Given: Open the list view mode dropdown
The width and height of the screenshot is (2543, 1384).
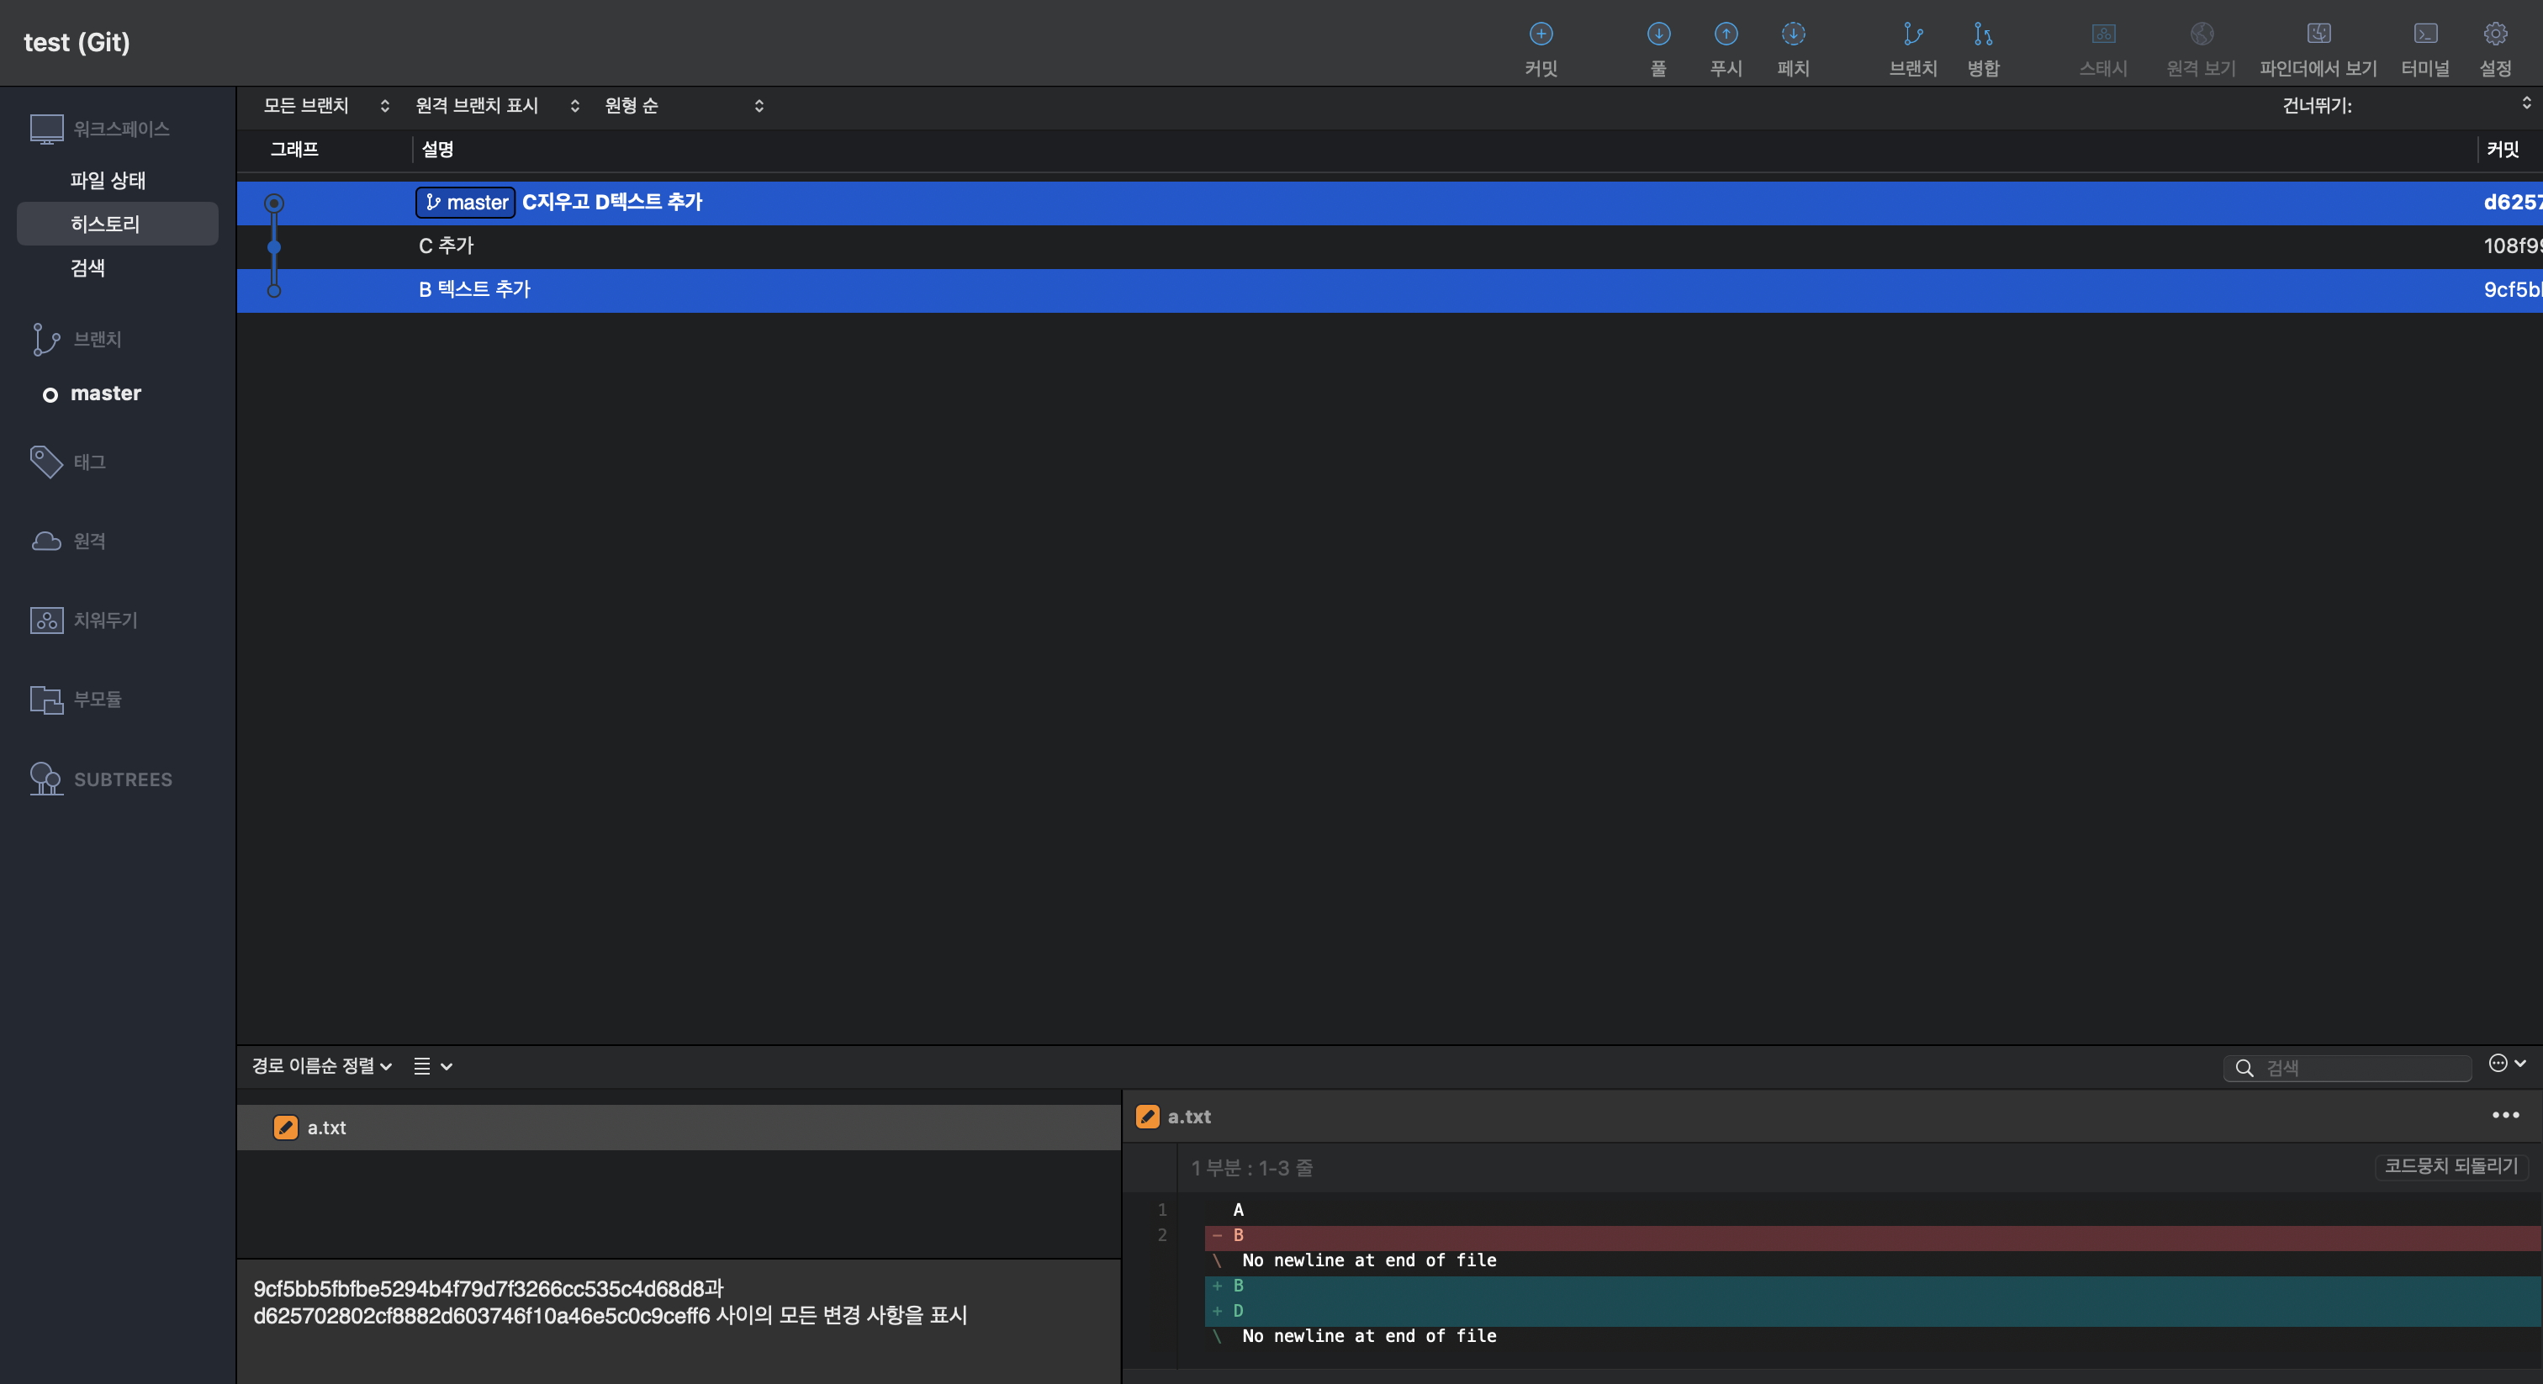Looking at the screenshot, I should tap(432, 1066).
